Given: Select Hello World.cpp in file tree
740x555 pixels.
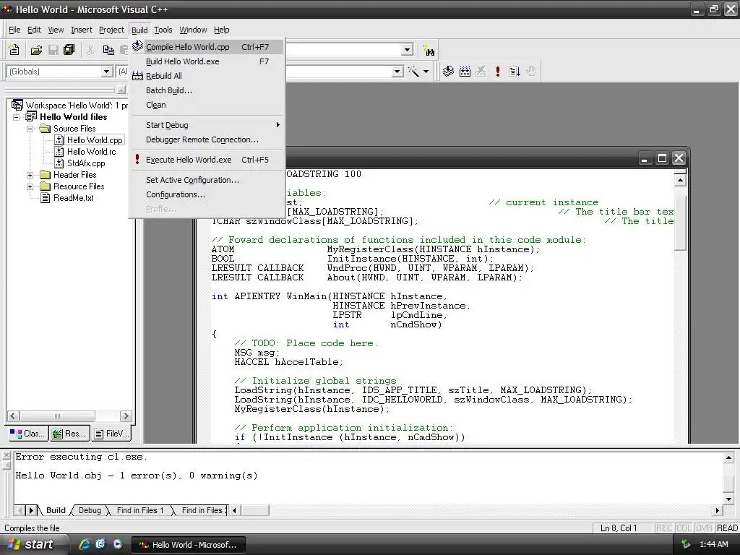Looking at the screenshot, I should pyautogui.click(x=95, y=140).
